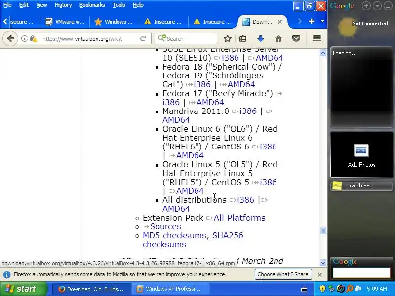Open the Downloads arrow icon
The image size is (395, 296).
[261, 39]
